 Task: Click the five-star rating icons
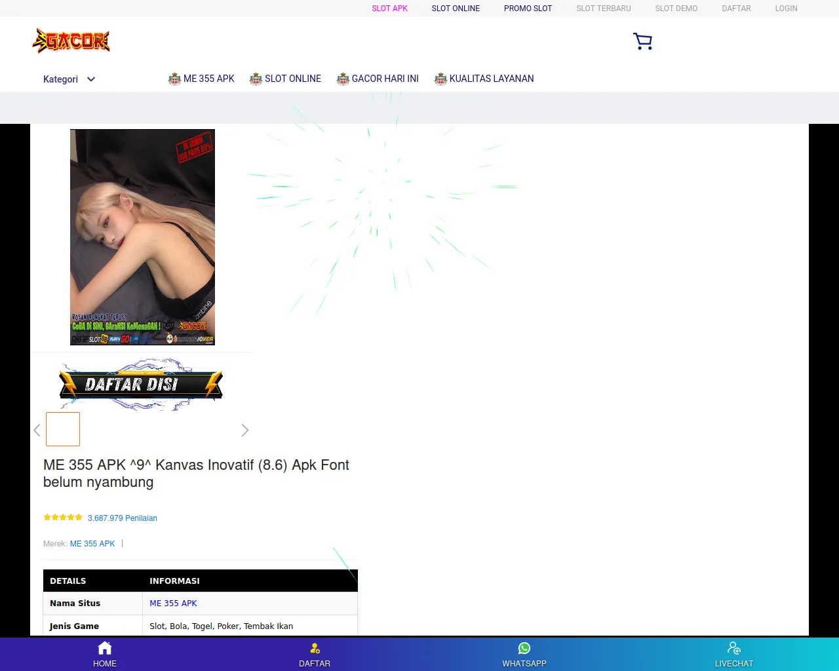click(x=63, y=518)
